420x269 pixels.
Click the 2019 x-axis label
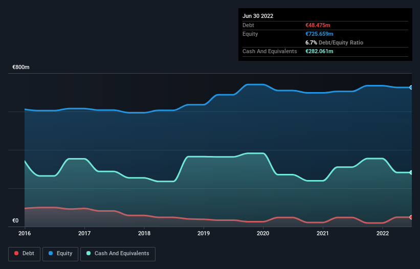tap(204, 233)
